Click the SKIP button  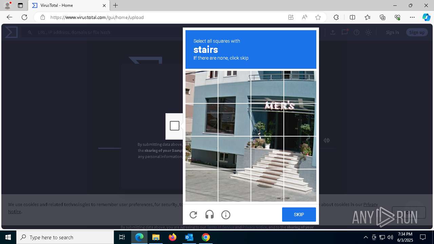coord(299,215)
